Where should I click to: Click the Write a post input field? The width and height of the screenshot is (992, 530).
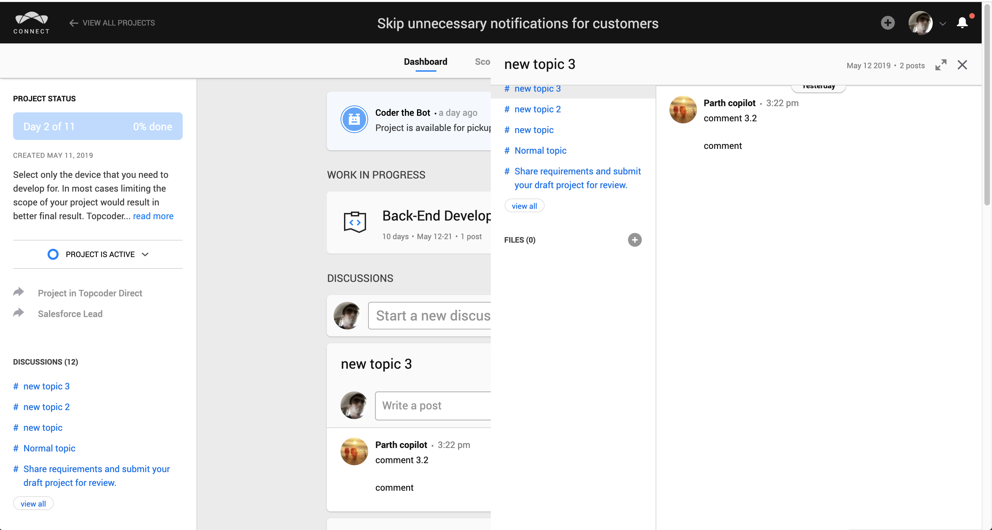click(x=424, y=405)
